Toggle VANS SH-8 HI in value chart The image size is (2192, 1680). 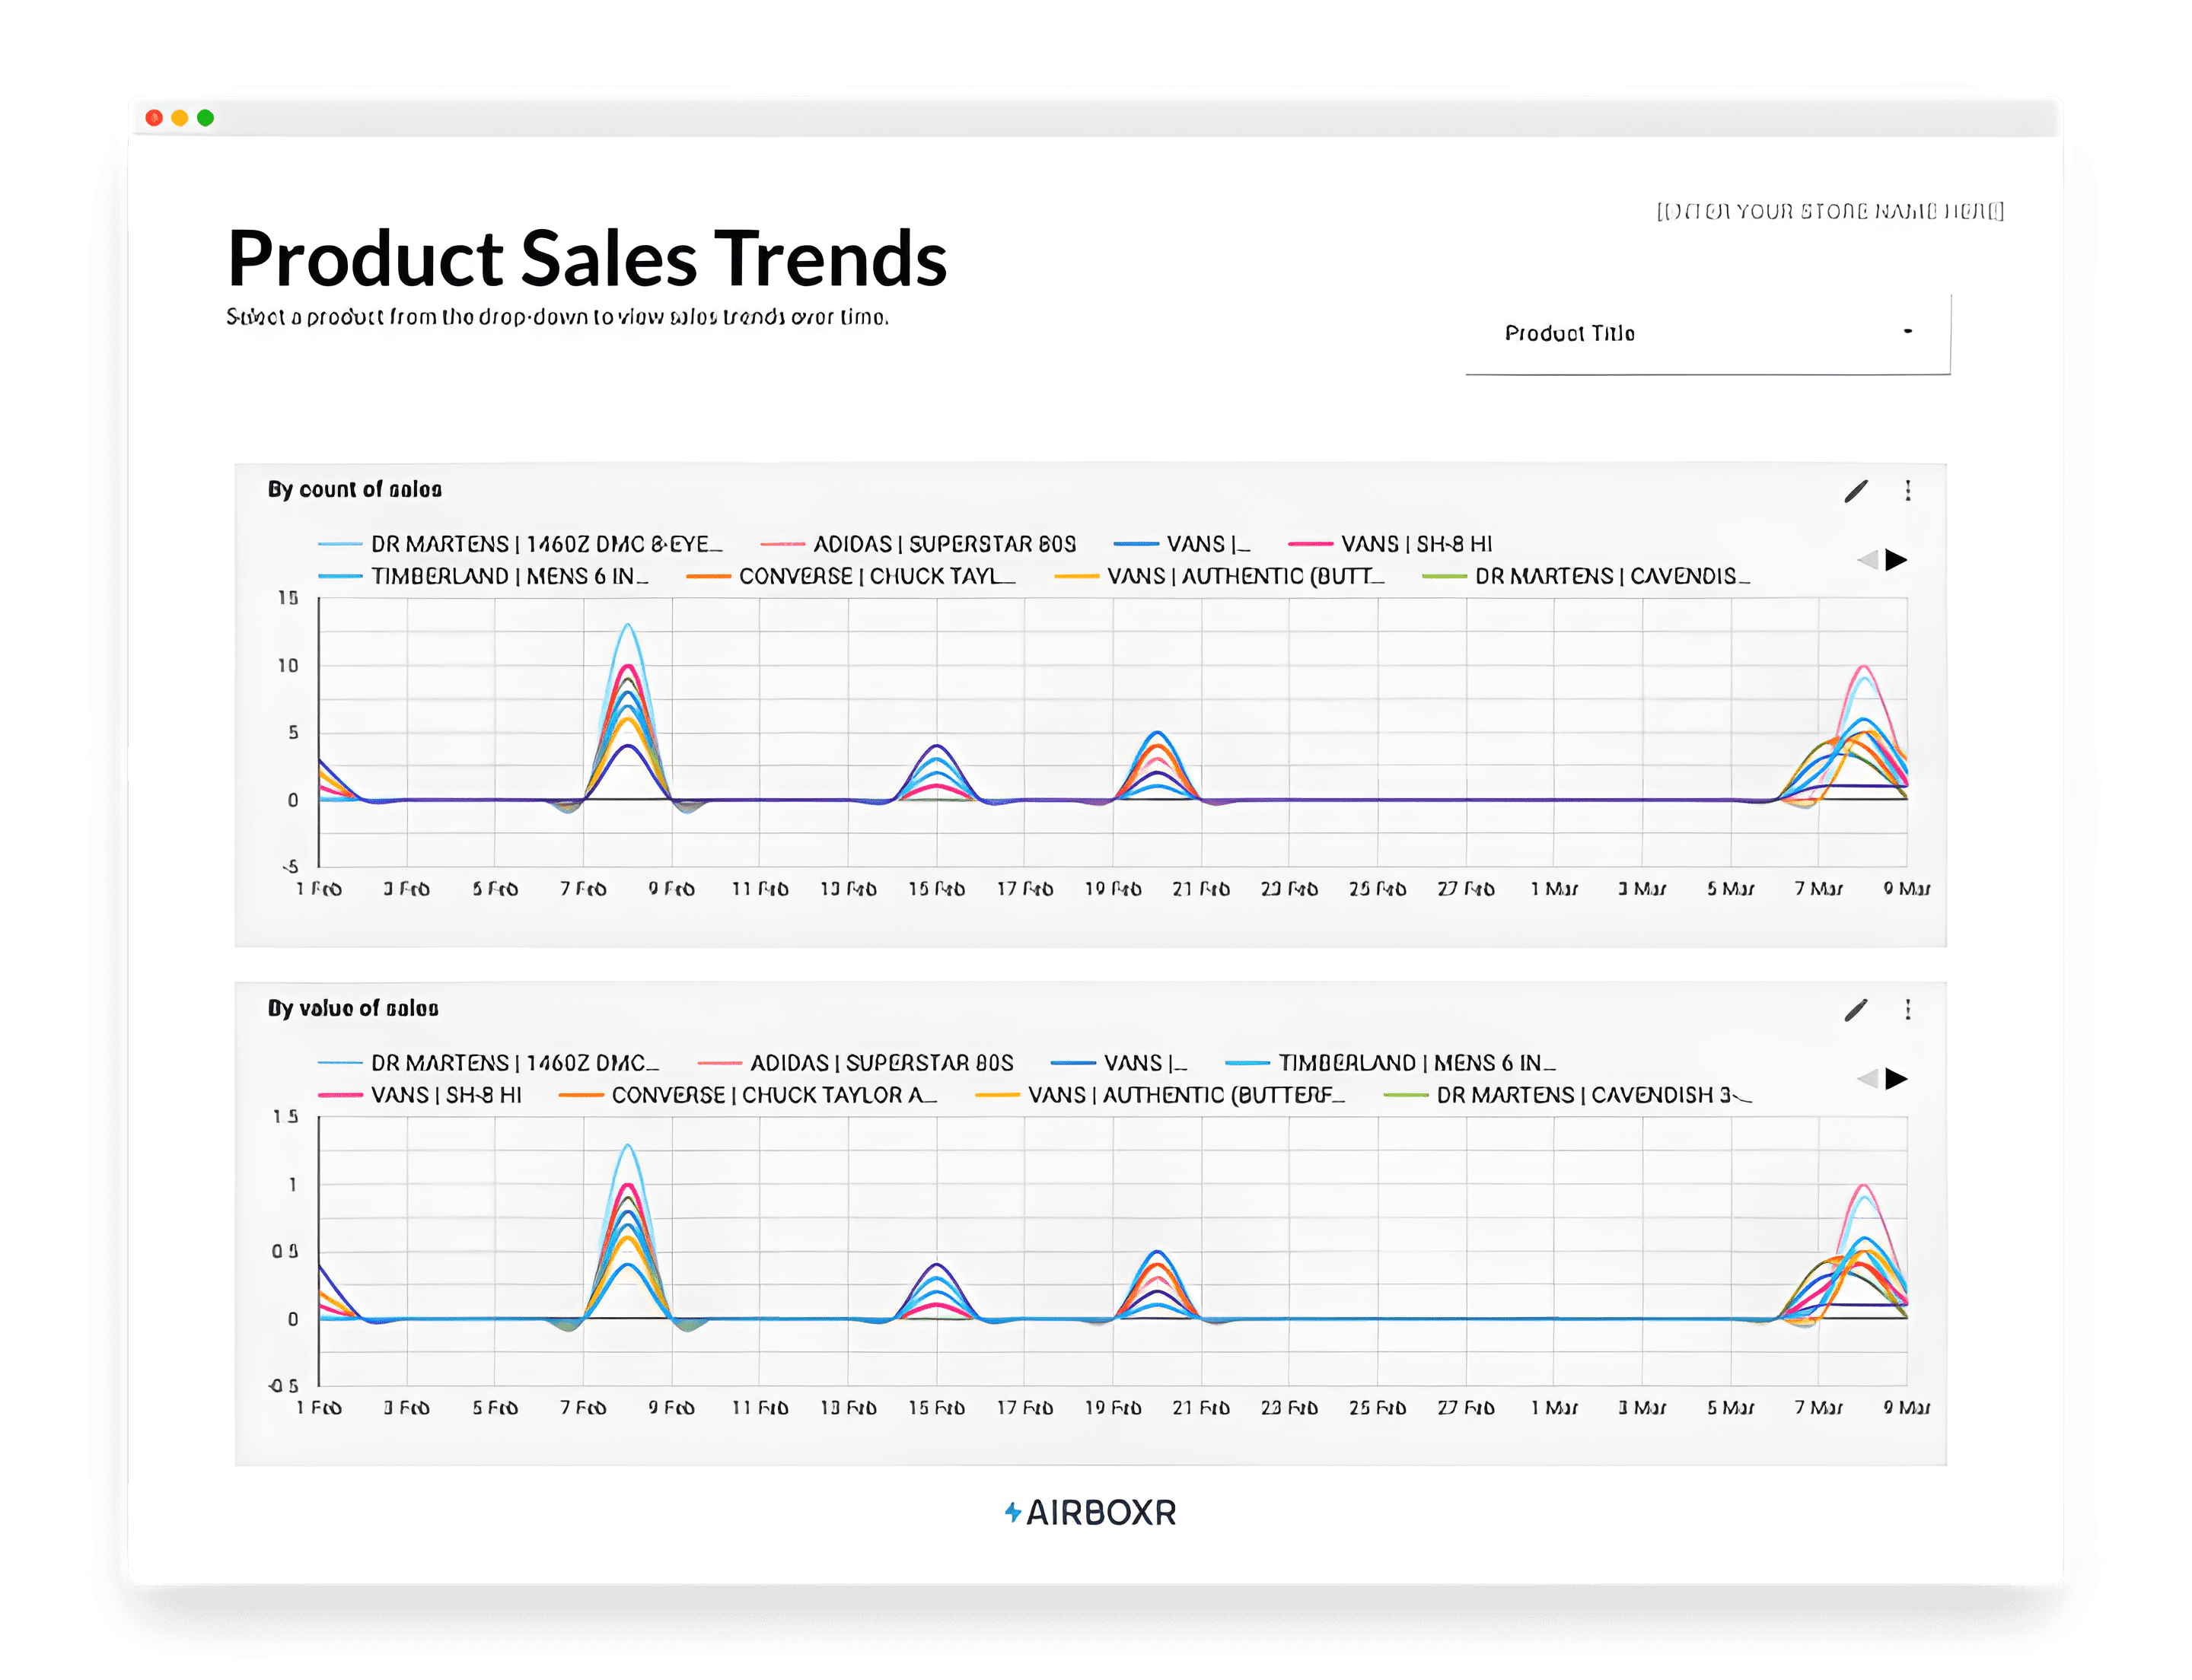pos(420,1095)
